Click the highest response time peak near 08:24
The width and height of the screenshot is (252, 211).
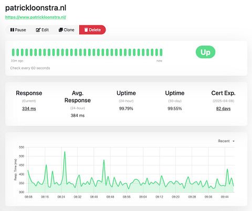click(x=65, y=152)
